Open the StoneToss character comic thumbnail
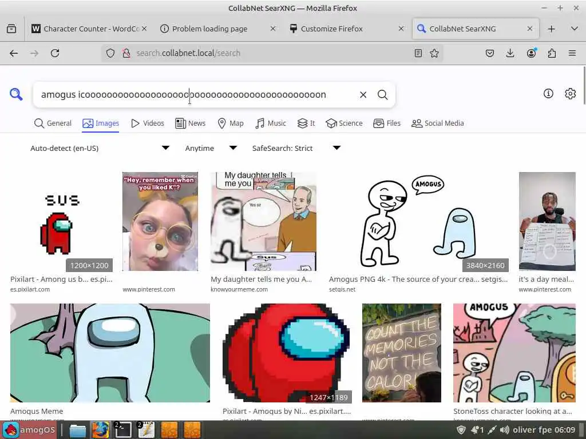The width and height of the screenshot is (586, 439). click(514, 353)
